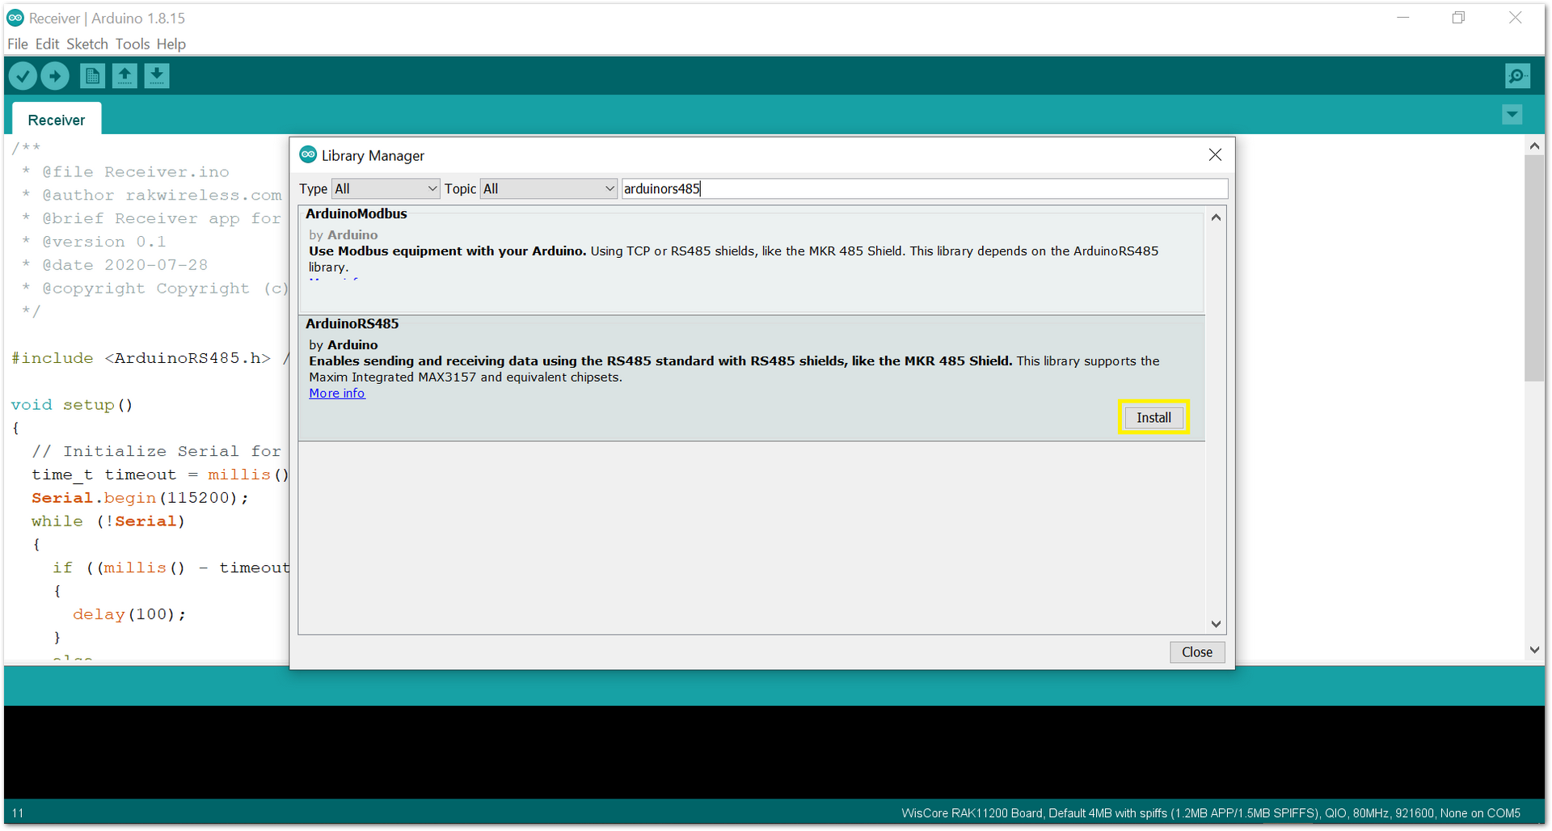Click the Verify sketch checkmark icon

pos(23,76)
